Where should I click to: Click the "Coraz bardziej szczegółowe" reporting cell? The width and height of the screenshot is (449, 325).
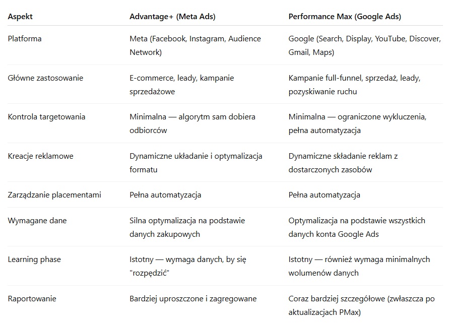pos(361,305)
